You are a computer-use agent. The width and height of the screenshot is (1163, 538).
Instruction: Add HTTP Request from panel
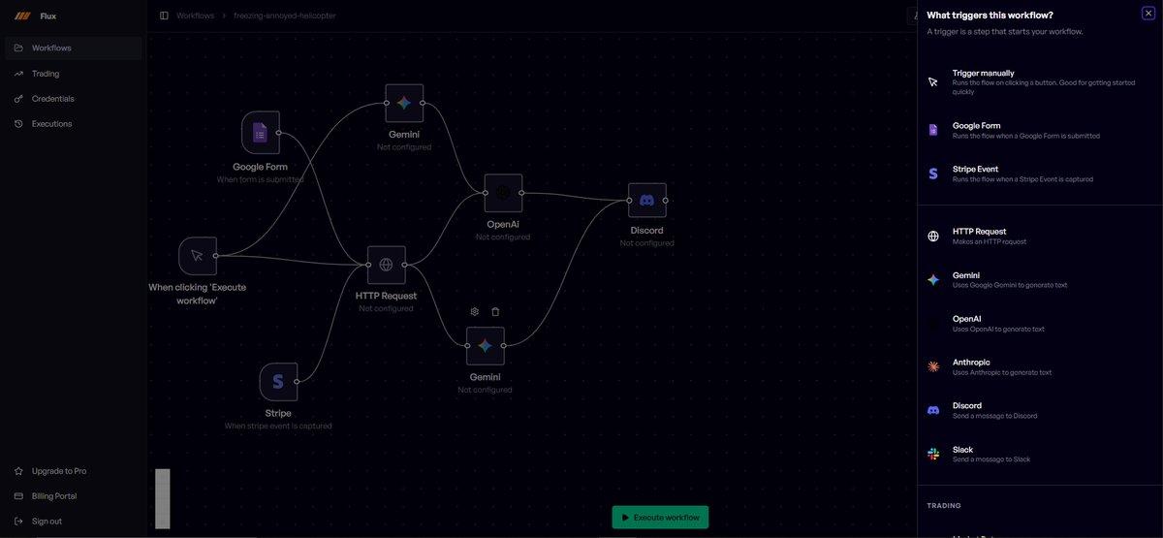[1040, 237]
